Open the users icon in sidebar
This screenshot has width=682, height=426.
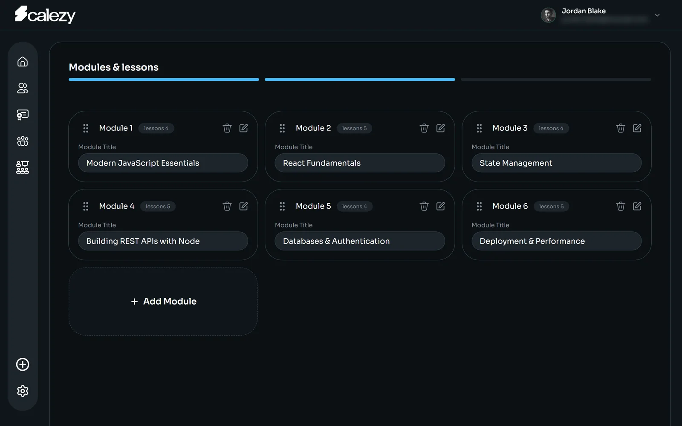click(x=23, y=88)
